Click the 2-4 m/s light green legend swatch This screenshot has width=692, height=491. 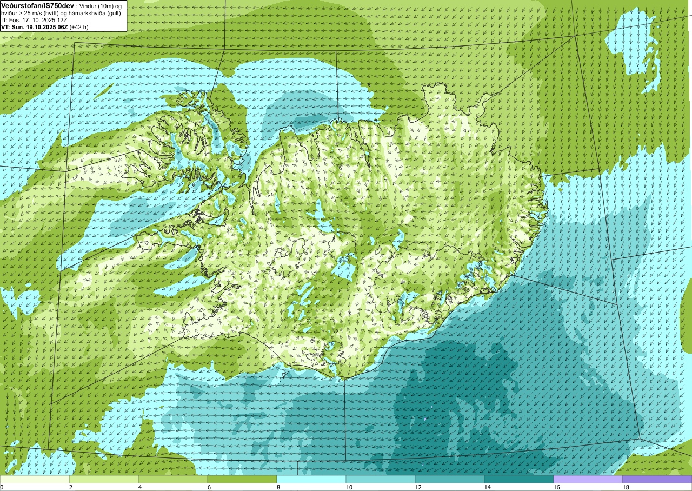tap(104, 479)
